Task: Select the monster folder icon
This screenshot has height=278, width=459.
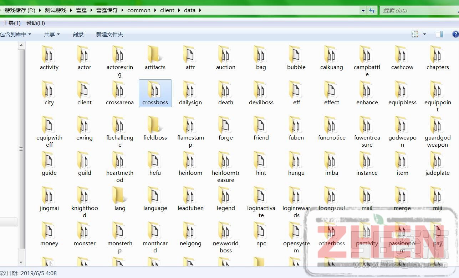Action: [x=85, y=230]
